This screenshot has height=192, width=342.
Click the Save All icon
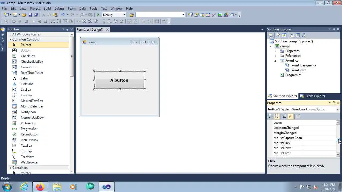coord(36,15)
